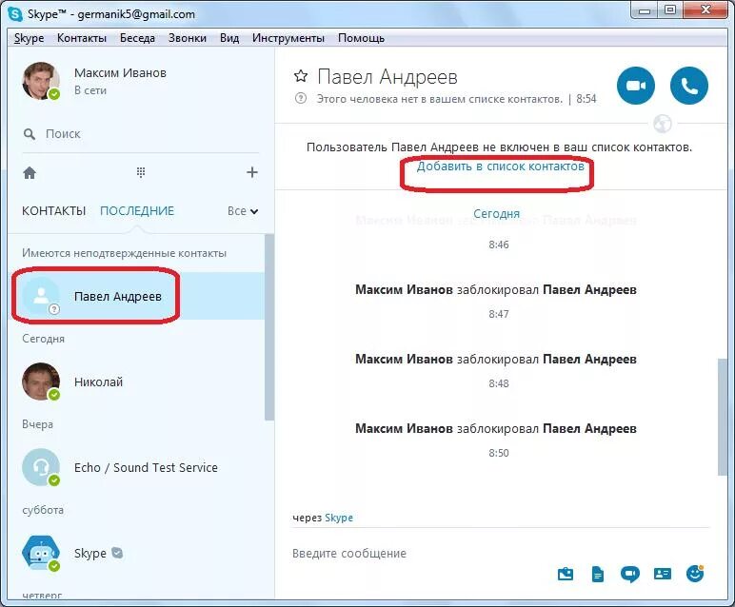The height and width of the screenshot is (607, 735).
Task: Open the Home view via the house icon
Action: click(30, 173)
